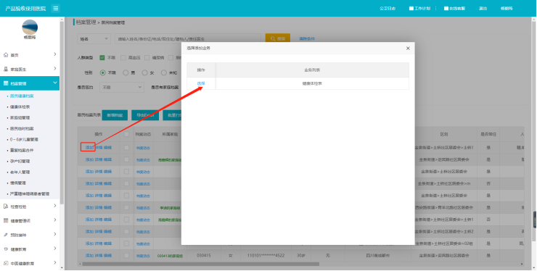
Task: Click in the name/ID search input field
Action: (x=188, y=39)
